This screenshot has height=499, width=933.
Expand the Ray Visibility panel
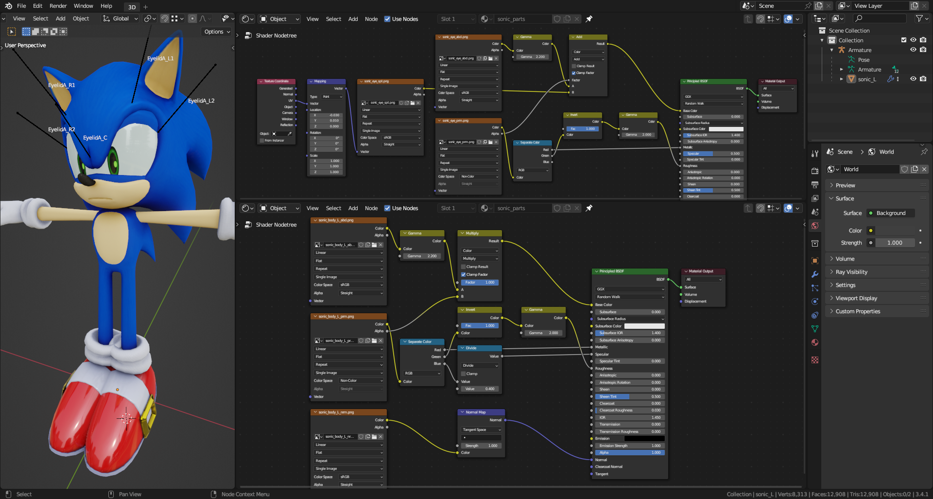click(x=877, y=272)
